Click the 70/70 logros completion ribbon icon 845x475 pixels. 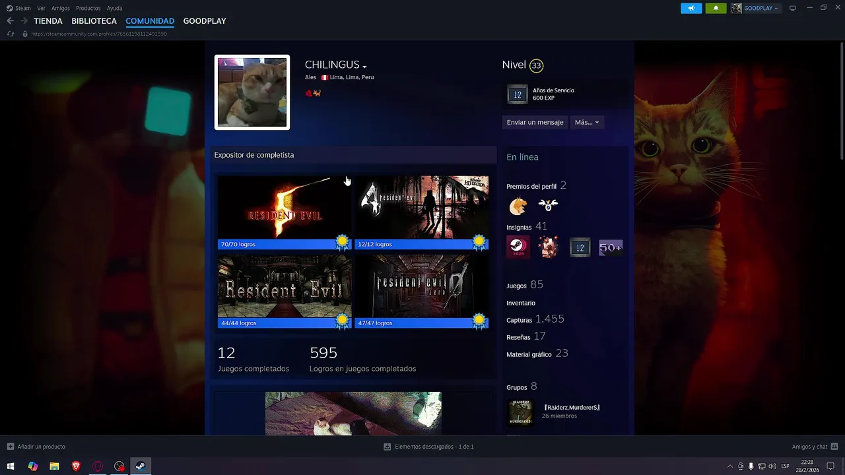tap(342, 242)
